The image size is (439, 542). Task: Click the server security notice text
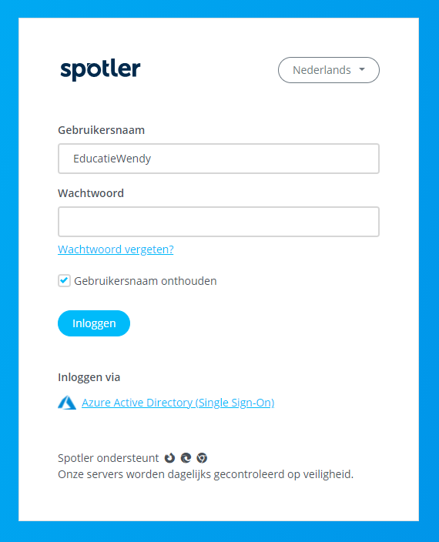pos(206,474)
